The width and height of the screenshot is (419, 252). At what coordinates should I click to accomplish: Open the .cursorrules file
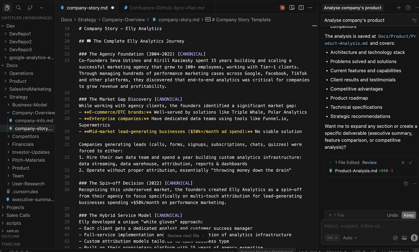click(27, 192)
